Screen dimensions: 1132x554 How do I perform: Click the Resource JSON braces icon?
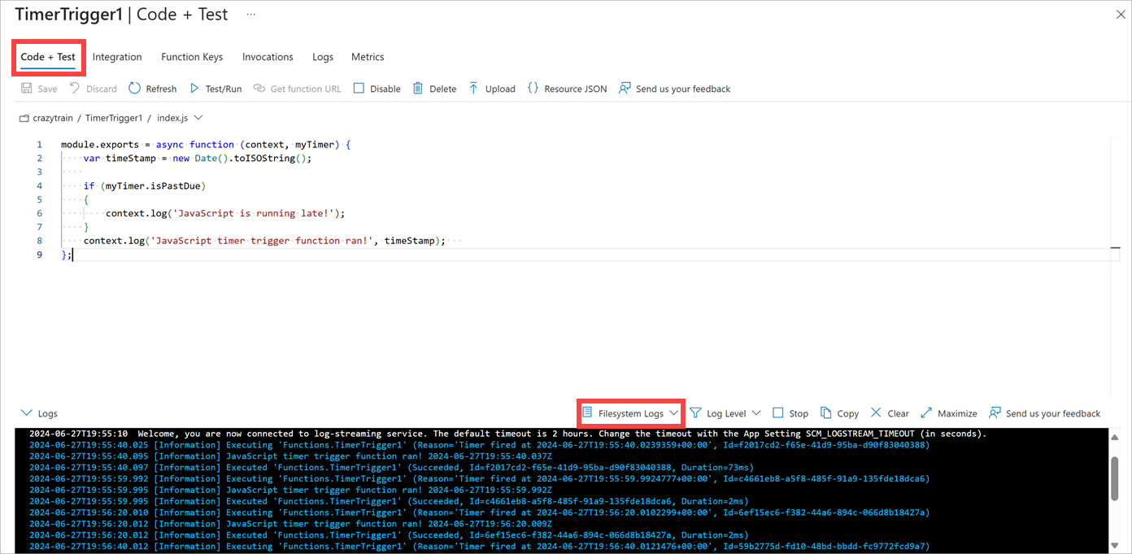tap(533, 89)
